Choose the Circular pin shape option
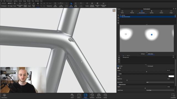This screenshot has height=99, width=177. 118,66
